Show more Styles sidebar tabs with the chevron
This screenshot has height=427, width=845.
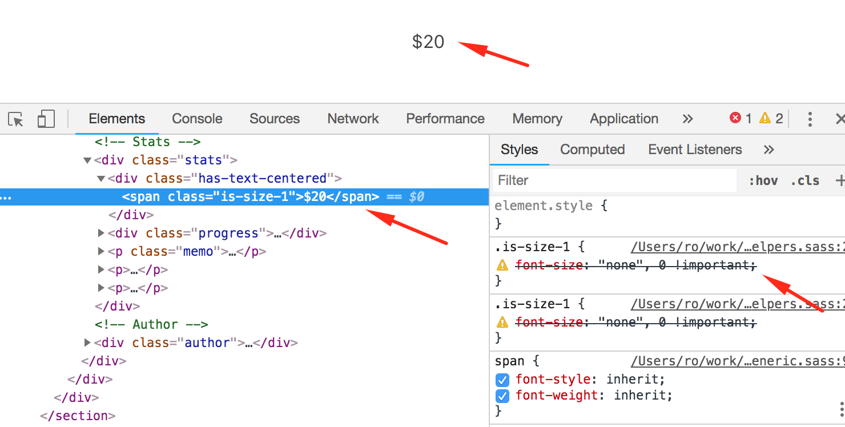point(768,150)
